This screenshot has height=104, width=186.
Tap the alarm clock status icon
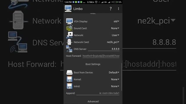click(96, 2)
